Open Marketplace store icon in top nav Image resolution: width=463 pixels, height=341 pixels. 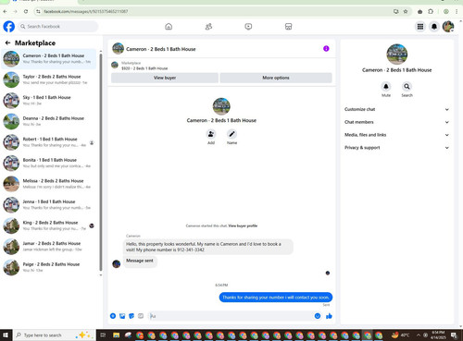coord(288,27)
